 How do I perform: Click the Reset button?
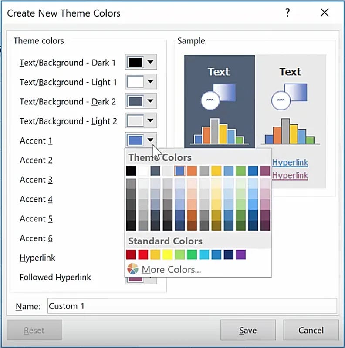coord(34,330)
